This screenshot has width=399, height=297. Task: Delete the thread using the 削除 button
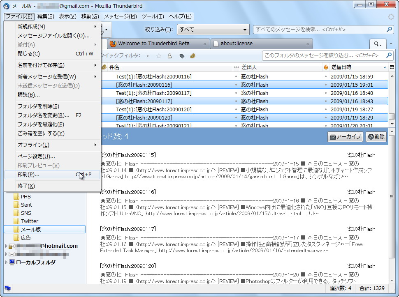(x=376, y=138)
